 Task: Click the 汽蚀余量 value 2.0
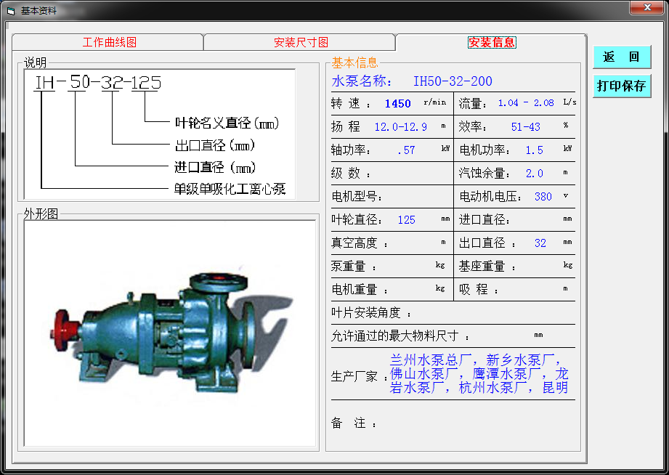tap(534, 174)
